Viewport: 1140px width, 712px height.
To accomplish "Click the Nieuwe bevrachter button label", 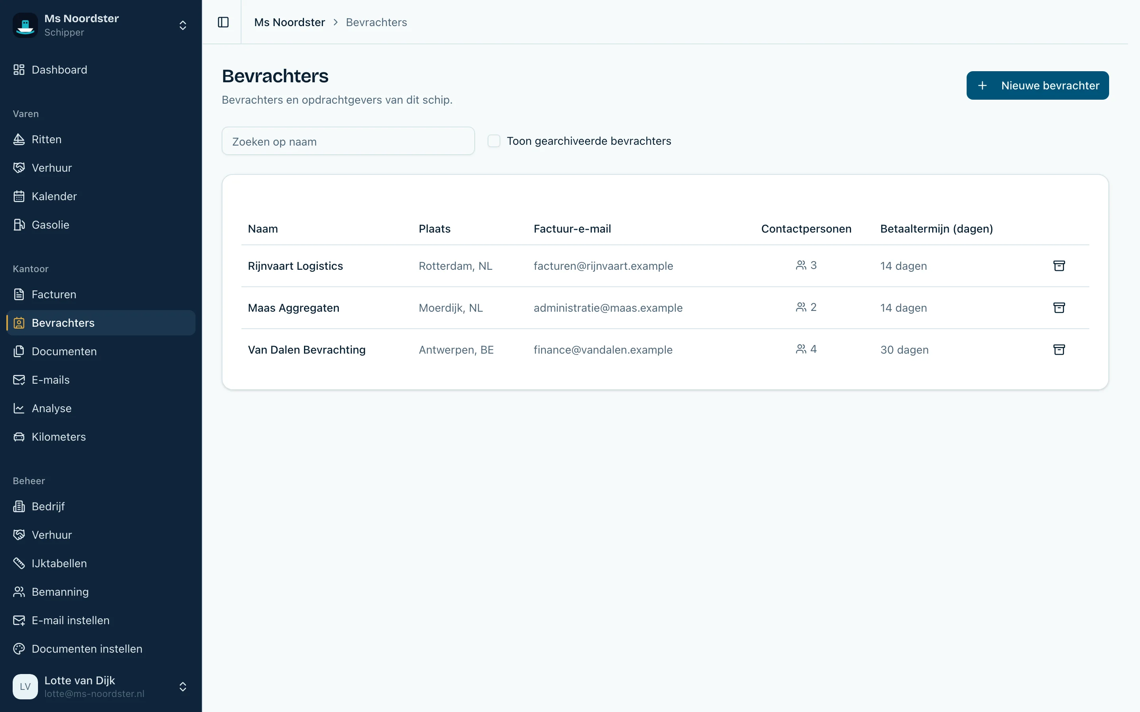I will (1050, 85).
